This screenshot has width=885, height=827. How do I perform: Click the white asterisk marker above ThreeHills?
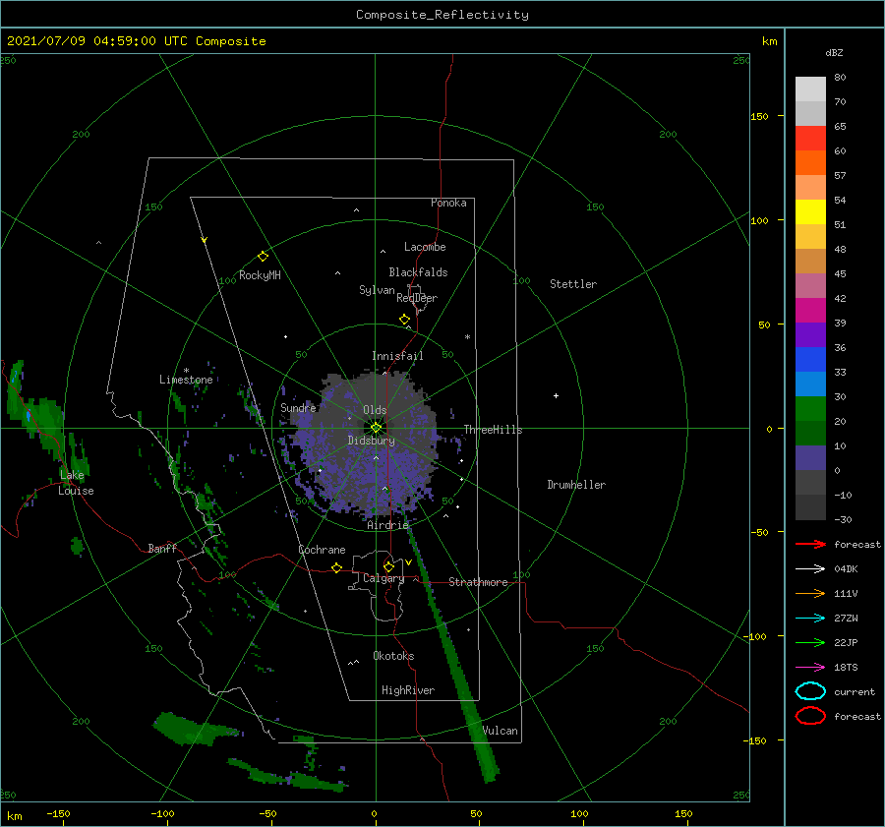[x=467, y=337]
